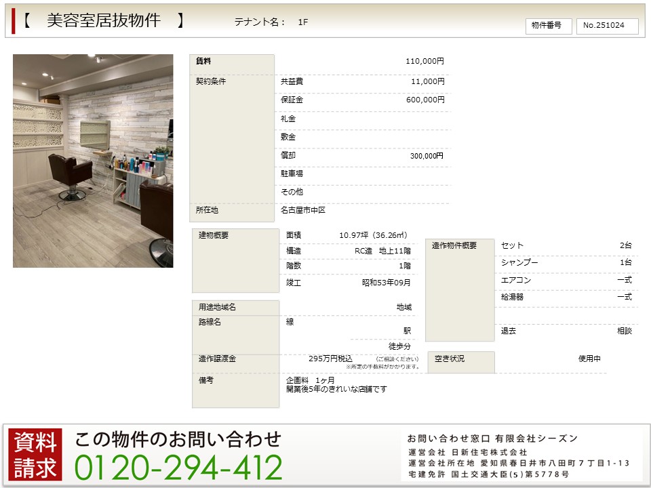Select the No.251024 property number field
Image resolution: width=651 pixels, height=488 pixels.
607,26
